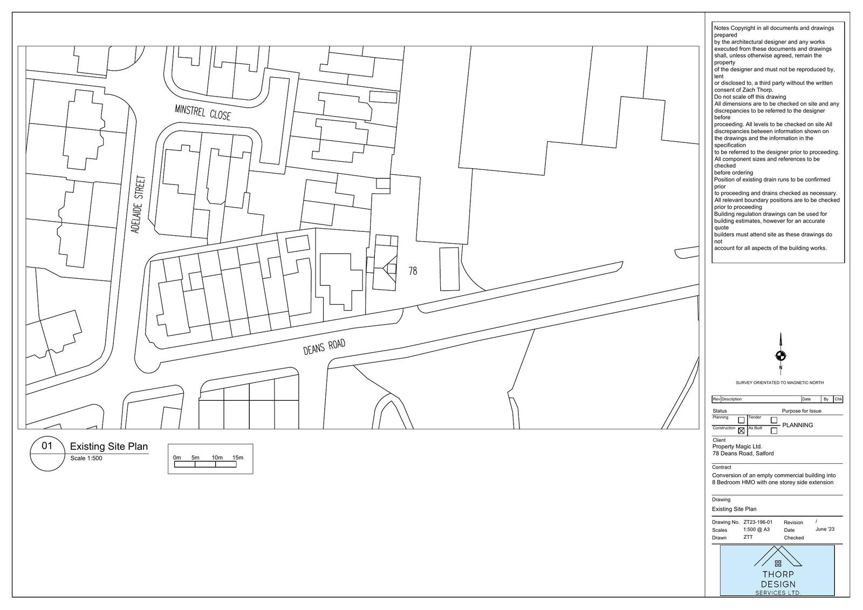This screenshot has height=610, width=863.
Task: Click the drawing number ZT23-196-01
Action: tap(757, 522)
